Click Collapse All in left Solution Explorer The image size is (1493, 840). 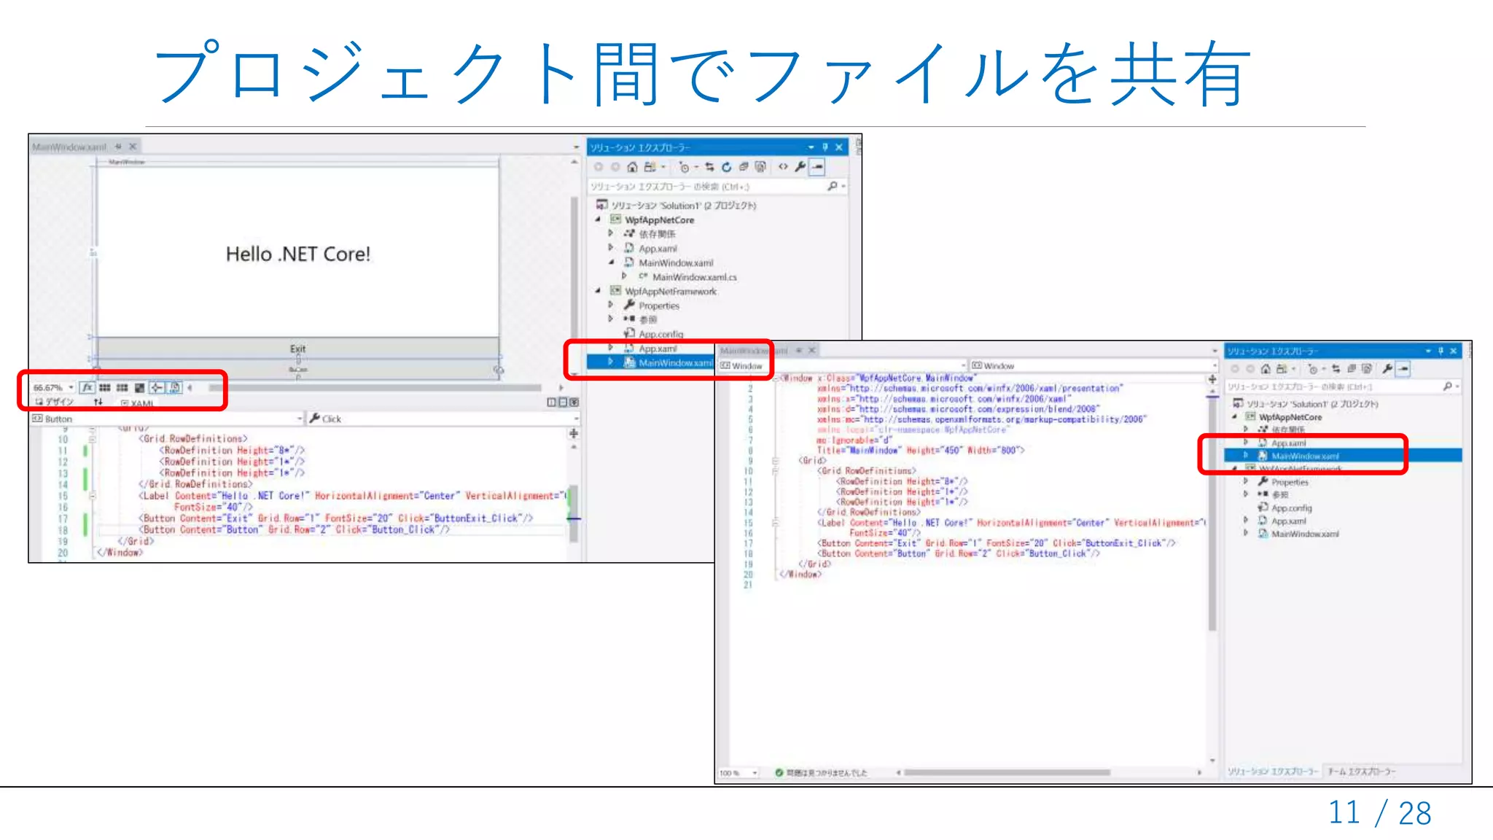coord(744,167)
